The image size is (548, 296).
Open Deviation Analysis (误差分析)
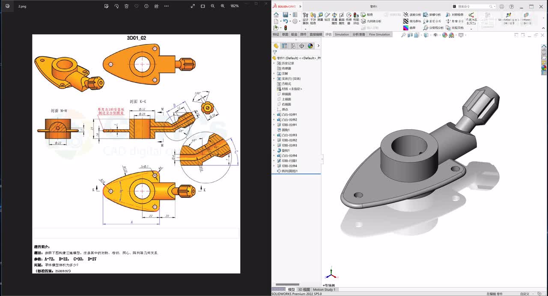tap(412, 15)
